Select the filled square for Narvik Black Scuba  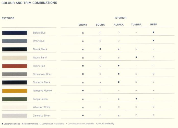pos(100,49)
